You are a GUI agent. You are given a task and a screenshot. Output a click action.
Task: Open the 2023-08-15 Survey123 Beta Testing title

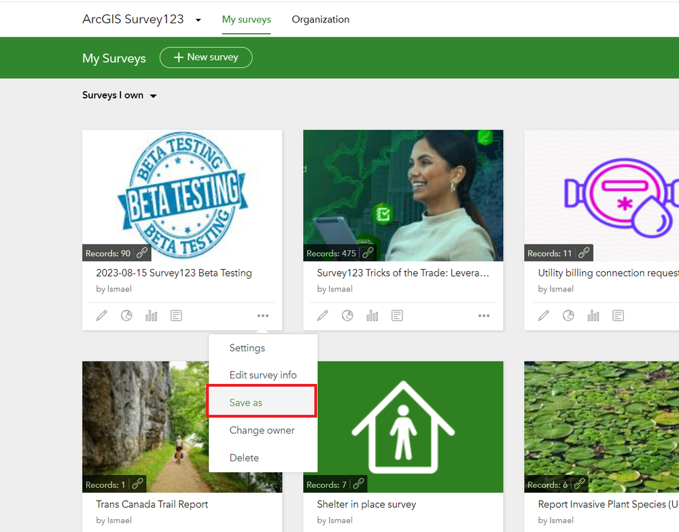pyautogui.click(x=173, y=272)
